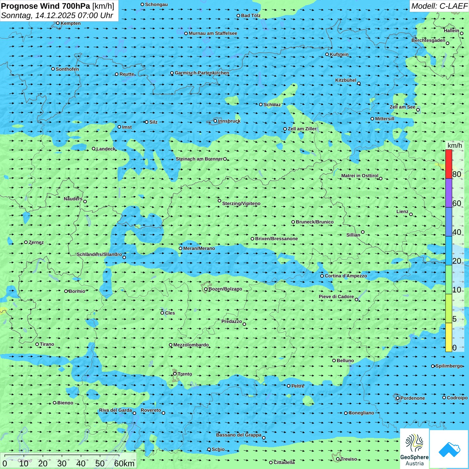Image resolution: width=469 pixels, height=469 pixels.
Task: Click the Innsbruck city marker
Action: (215, 121)
